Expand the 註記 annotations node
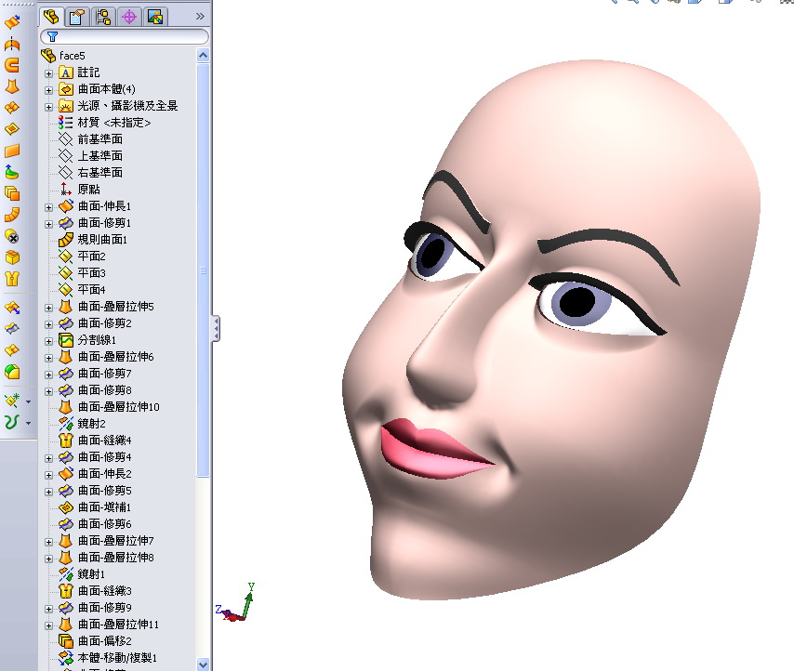This screenshot has height=671, width=794. click(47, 72)
